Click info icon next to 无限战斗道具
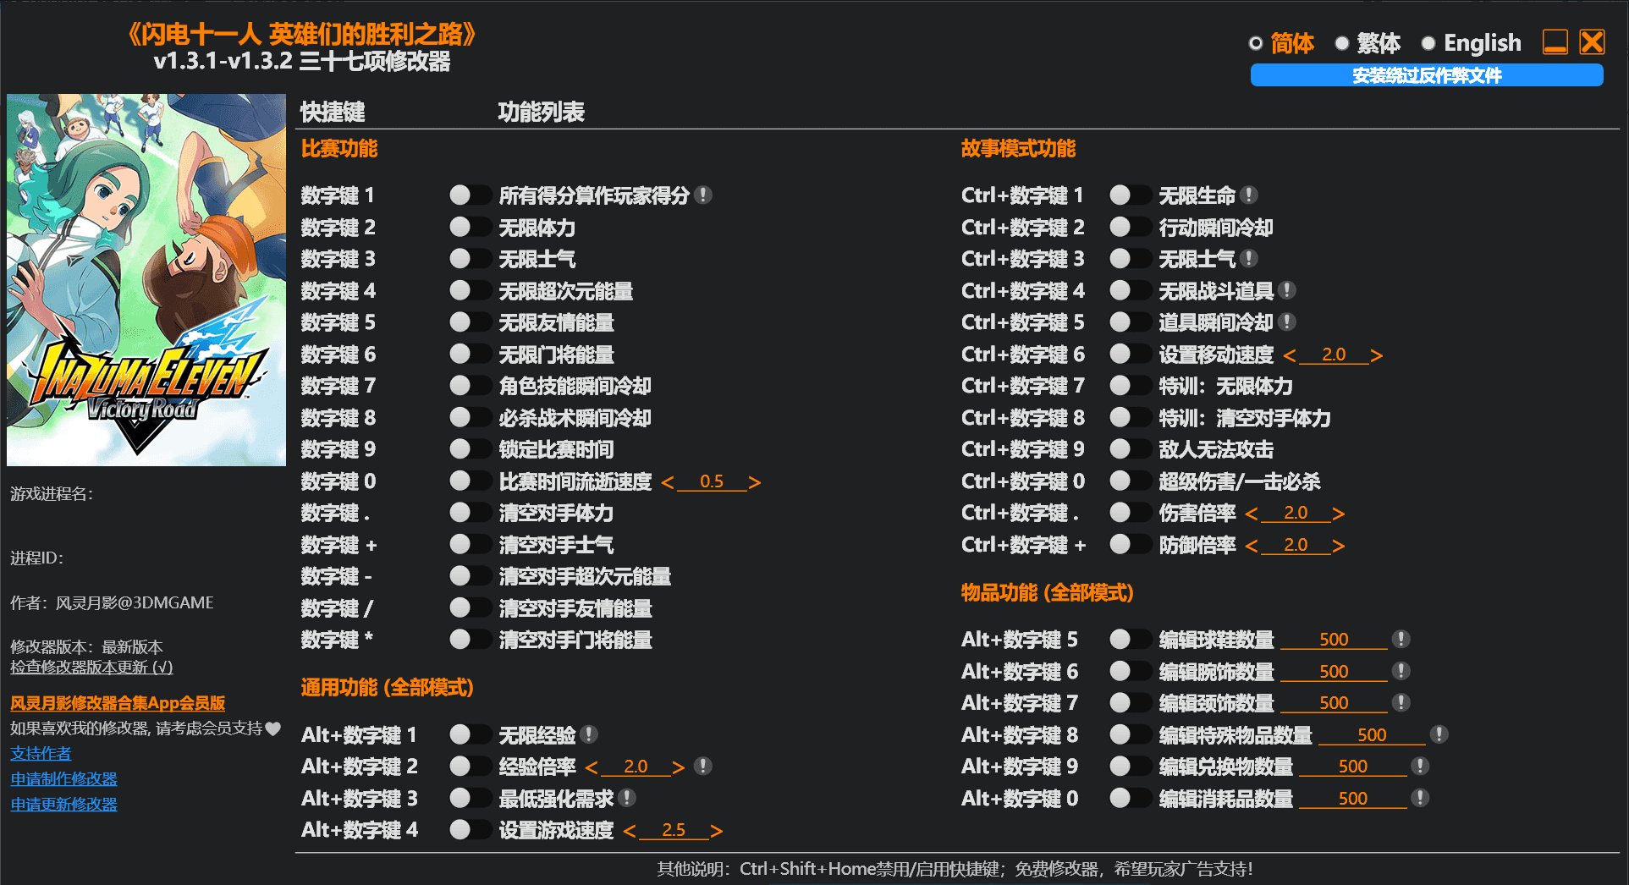Screen dimensions: 1629x885 coord(1287,291)
